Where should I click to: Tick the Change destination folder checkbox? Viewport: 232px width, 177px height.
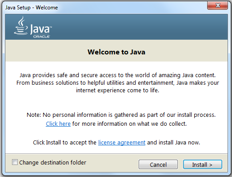pyautogui.click(x=15, y=162)
